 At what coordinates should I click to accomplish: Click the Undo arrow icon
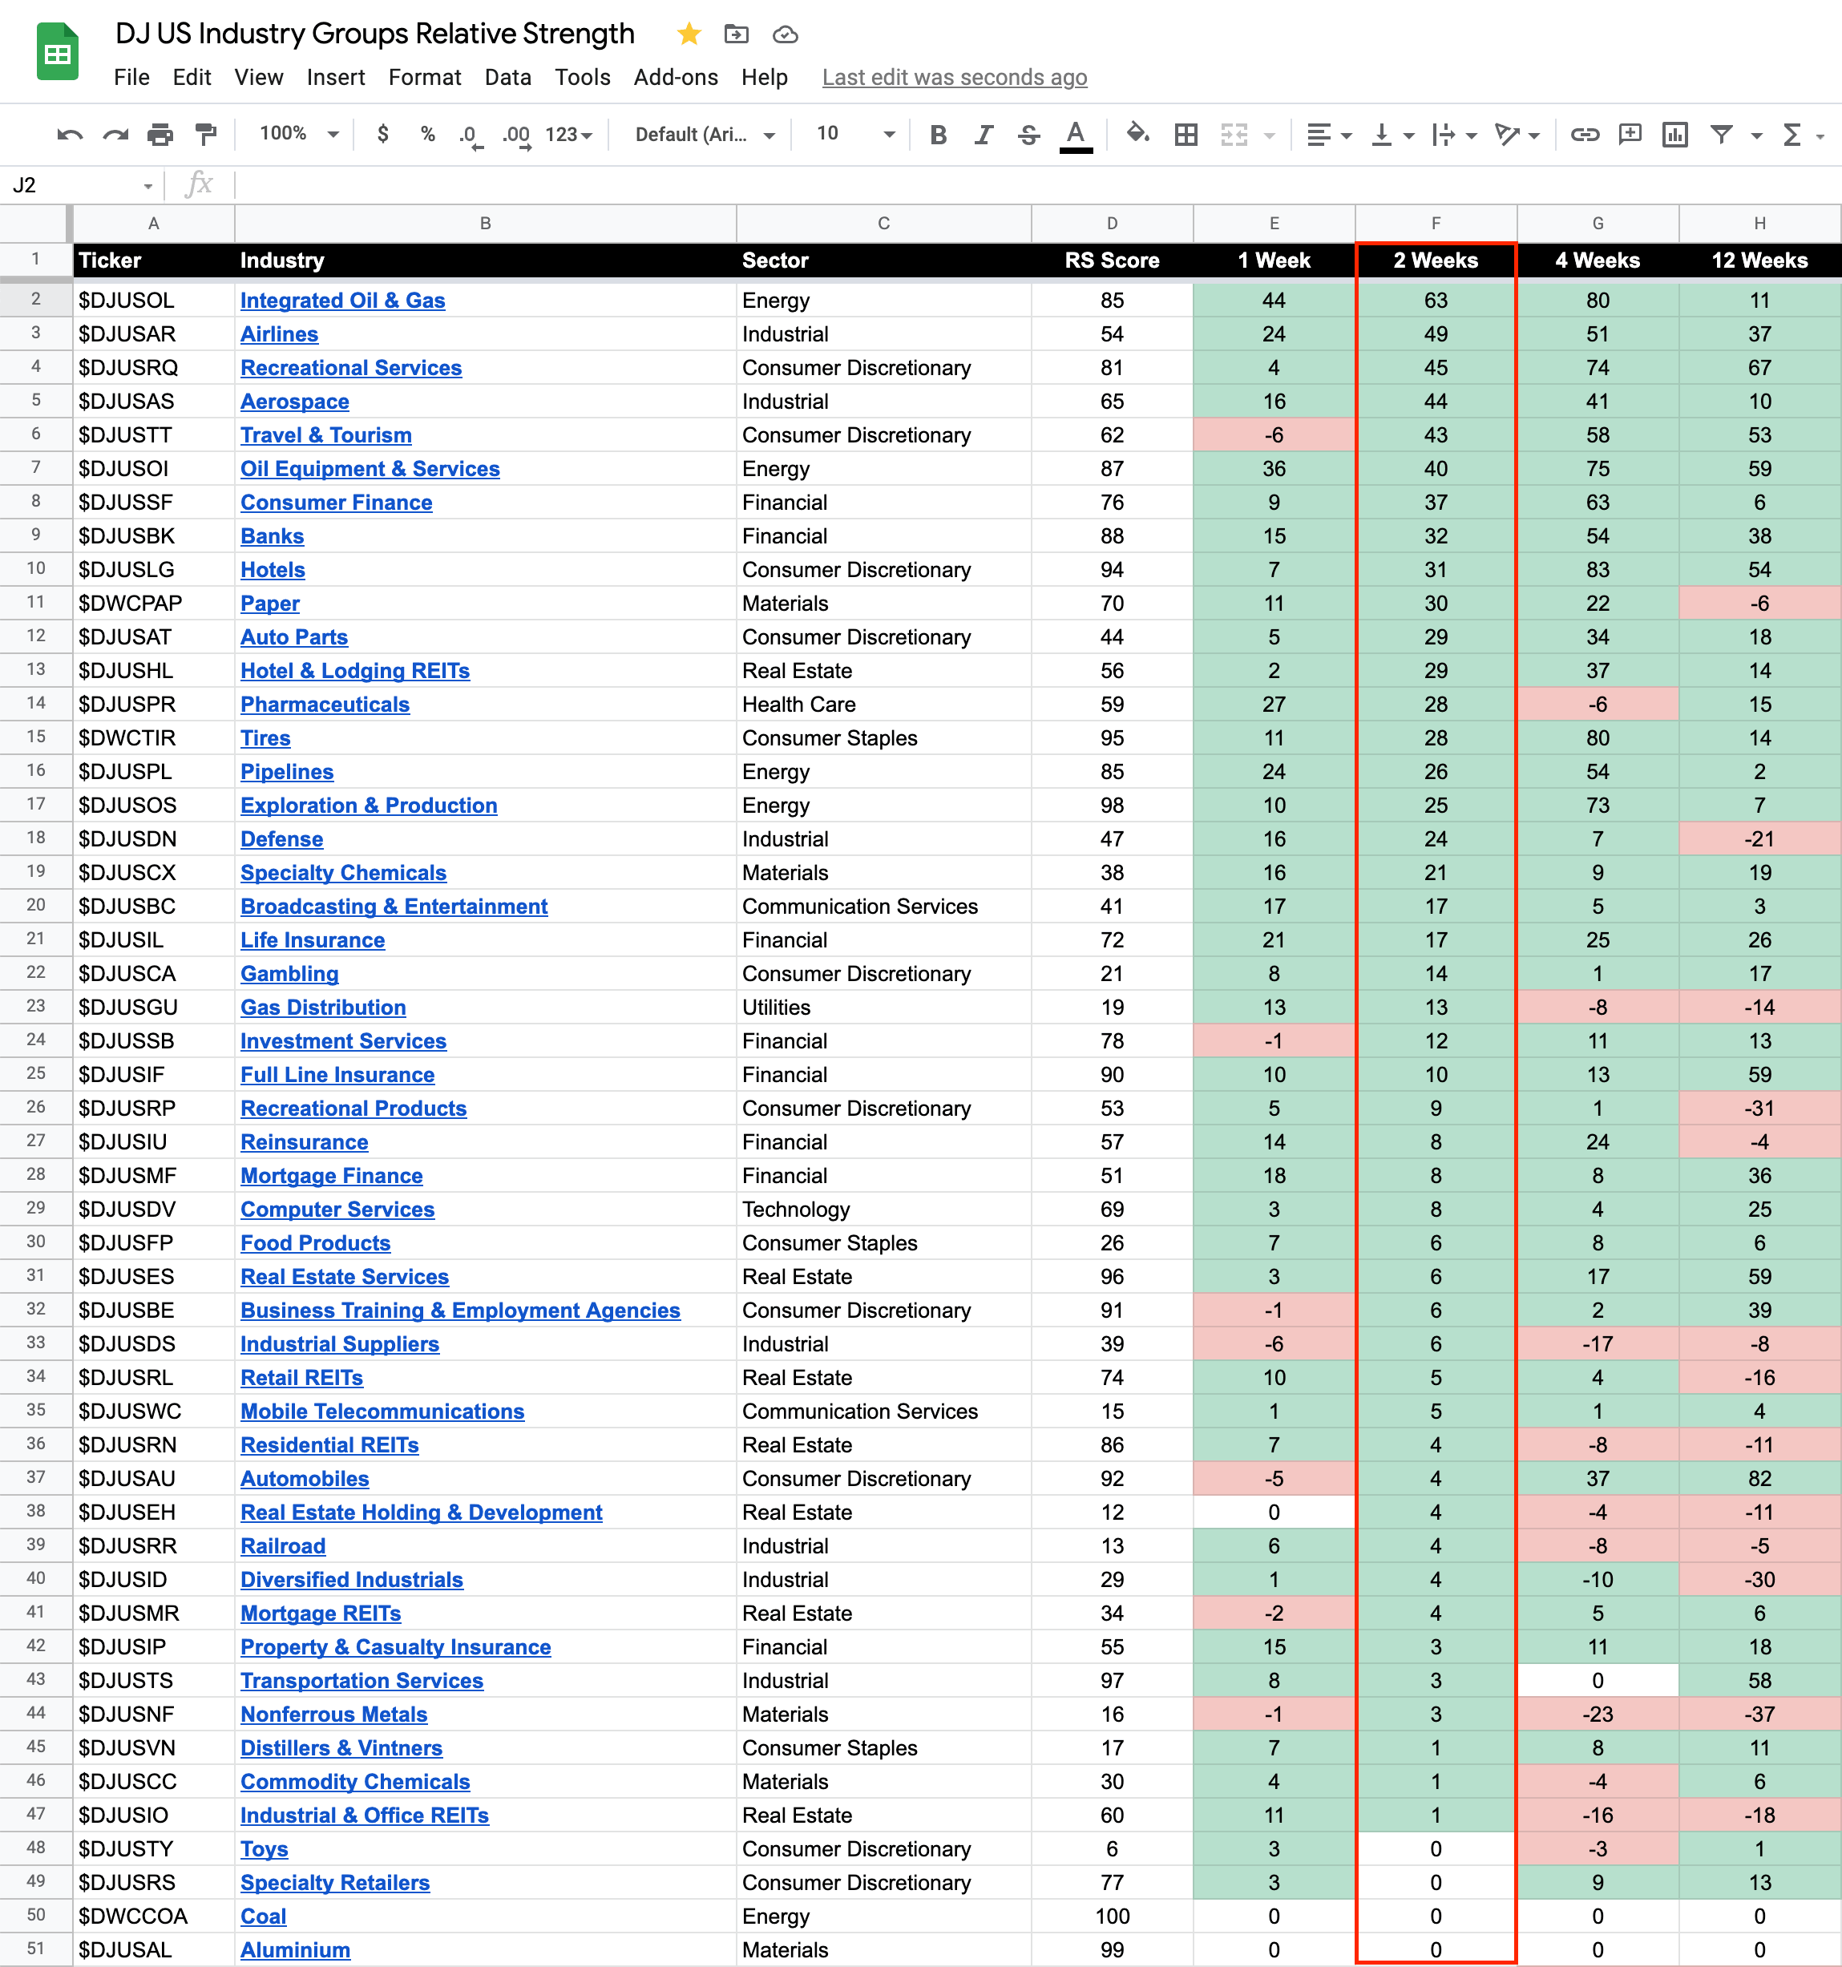click(x=69, y=135)
